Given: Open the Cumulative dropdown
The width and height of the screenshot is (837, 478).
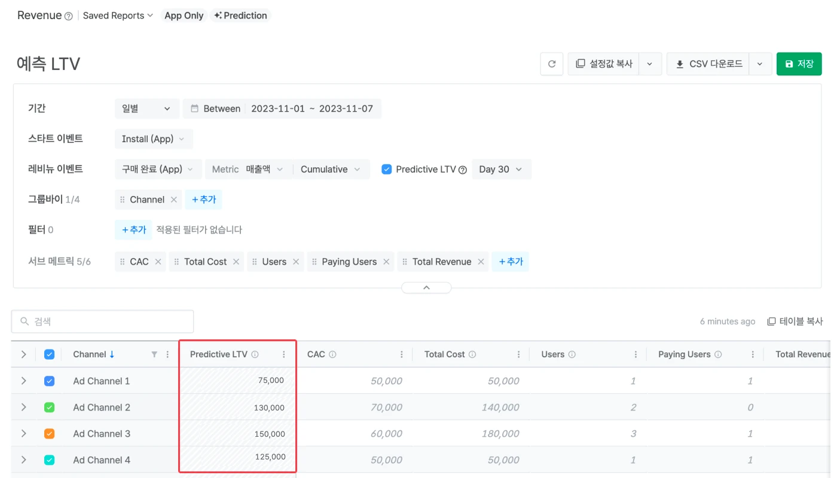Looking at the screenshot, I should pos(331,169).
